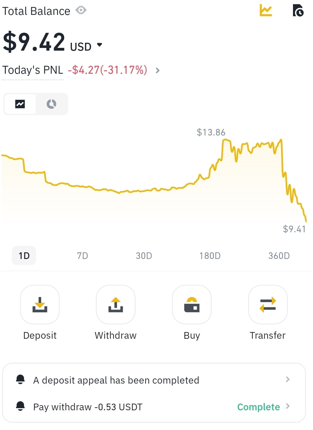This screenshot has height=430, width=313.
Task: Open the yellow analytics chart icon
Action: (x=266, y=10)
